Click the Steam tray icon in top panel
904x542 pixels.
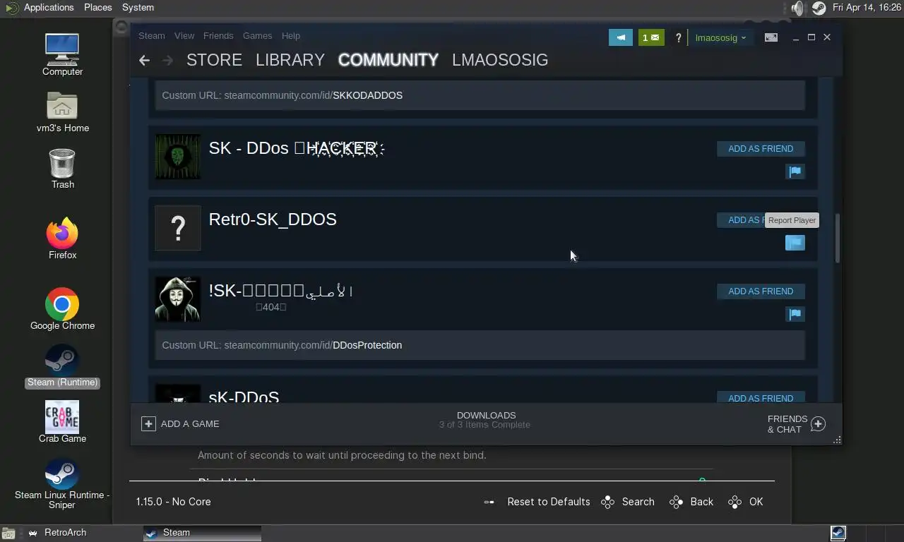tap(819, 8)
